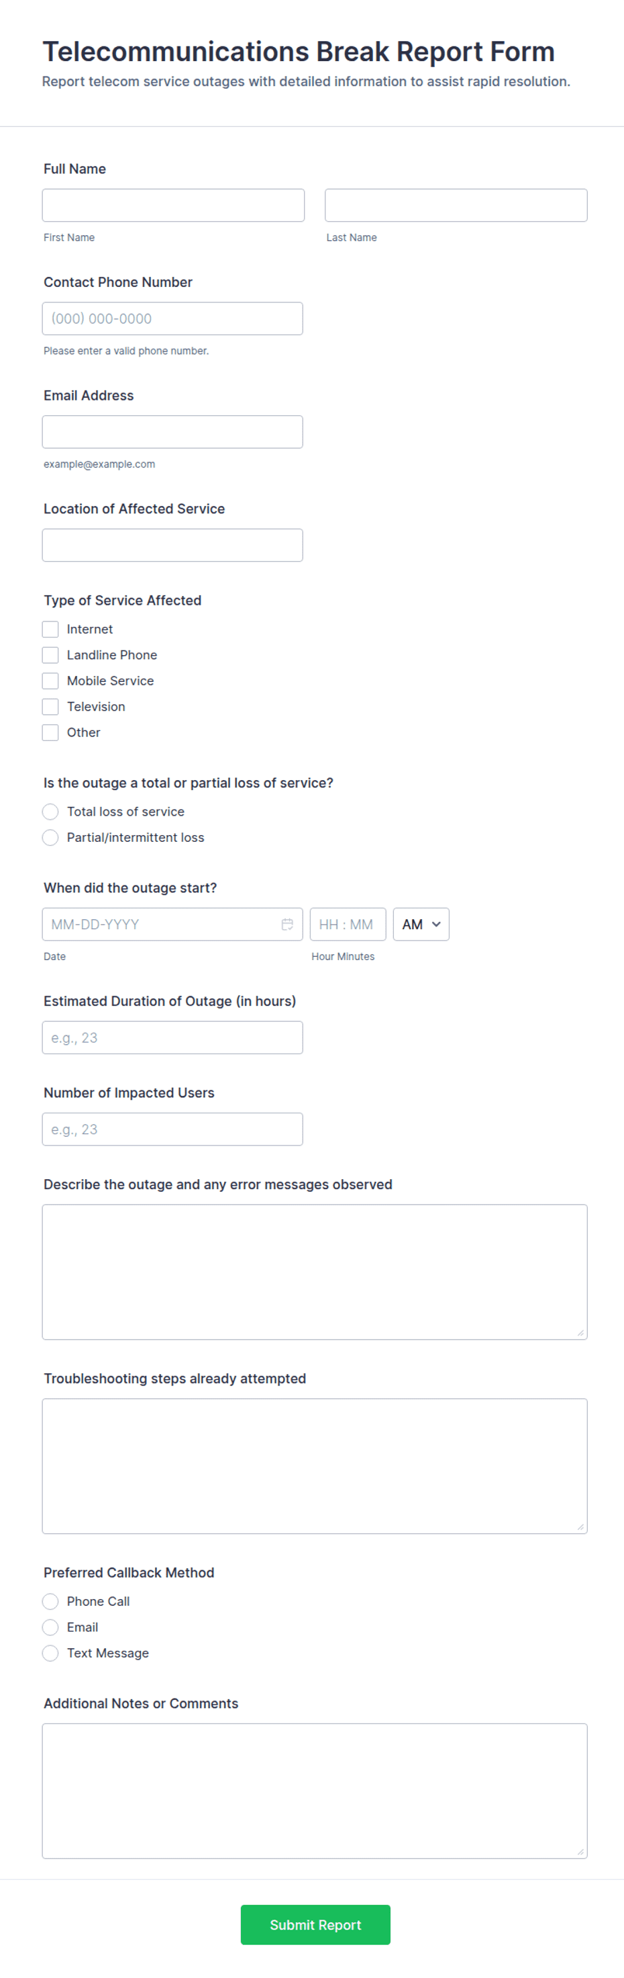Tick the Landline Phone checkbox
624x1978 pixels.
tap(50, 655)
